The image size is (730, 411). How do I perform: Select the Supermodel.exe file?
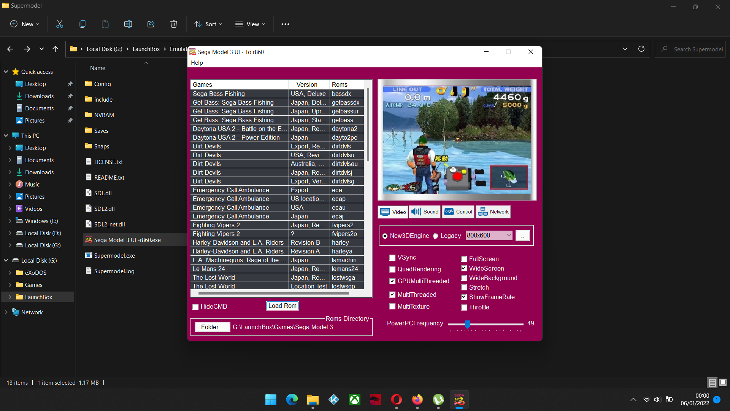coord(114,256)
